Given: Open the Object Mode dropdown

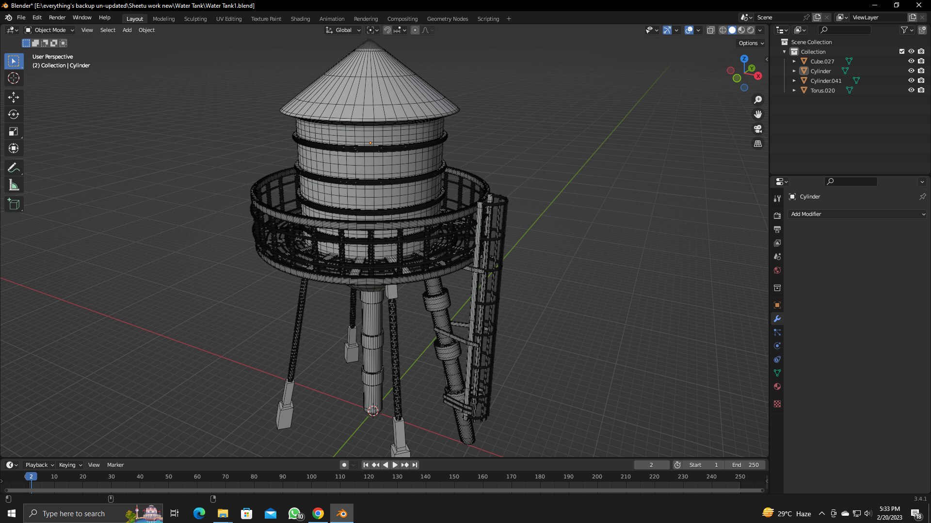Looking at the screenshot, I should point(49,30).
